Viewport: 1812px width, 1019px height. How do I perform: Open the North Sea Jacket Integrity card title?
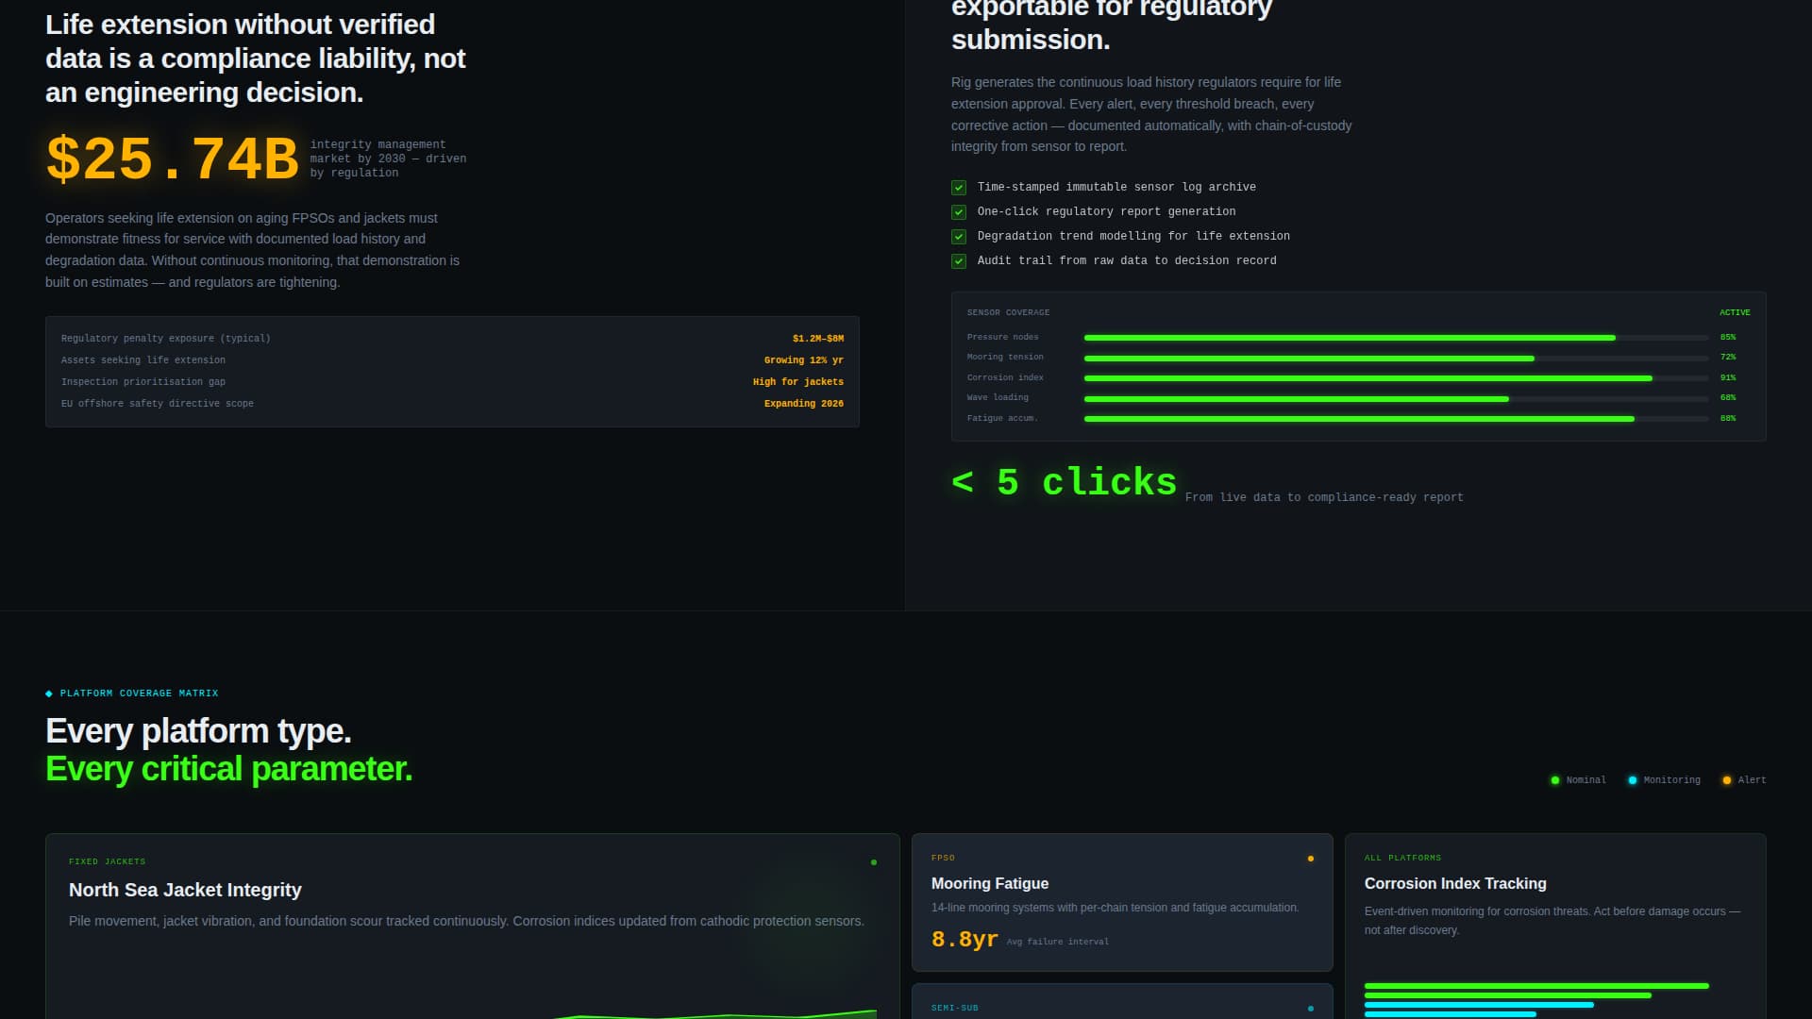[x=185, y=890]
